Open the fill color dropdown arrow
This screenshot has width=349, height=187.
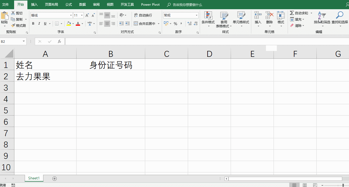(x=73, y=24)
